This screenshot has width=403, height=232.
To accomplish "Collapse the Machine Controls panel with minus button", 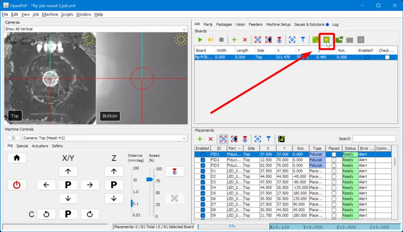I will coord(13,138).
